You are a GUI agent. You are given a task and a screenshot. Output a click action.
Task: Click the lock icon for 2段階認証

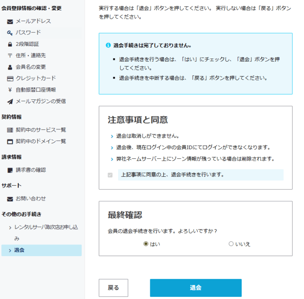tap(10, 44)
